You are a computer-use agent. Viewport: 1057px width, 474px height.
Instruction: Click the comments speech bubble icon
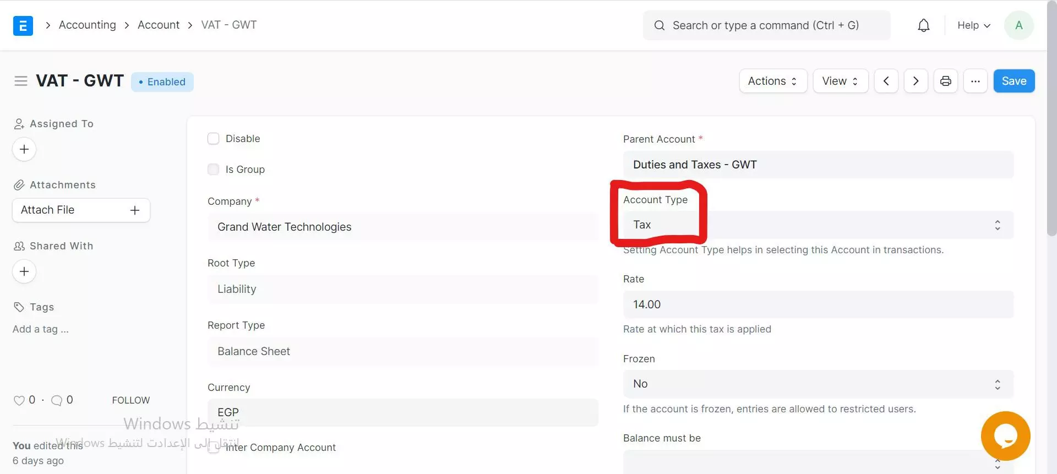[x=57, y=400]
